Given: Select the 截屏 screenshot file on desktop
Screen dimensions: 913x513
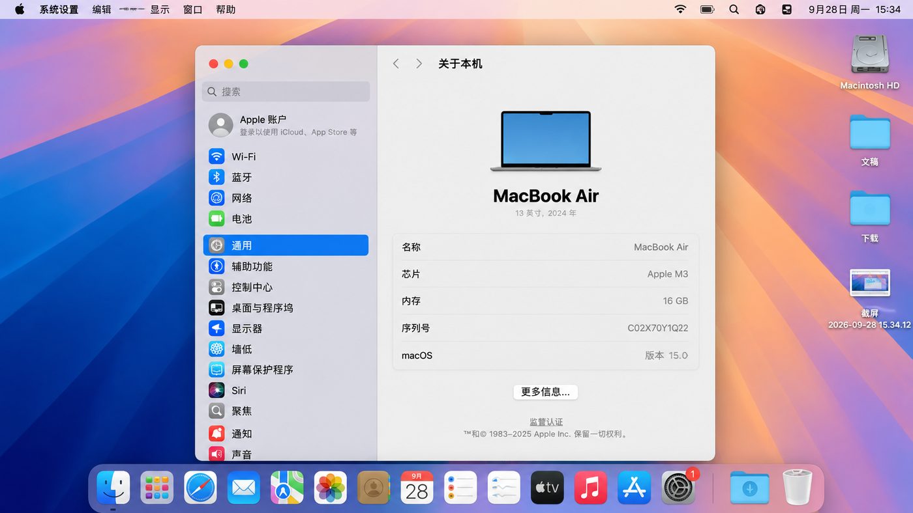Looking at the screenshot, I should point(870,298).
